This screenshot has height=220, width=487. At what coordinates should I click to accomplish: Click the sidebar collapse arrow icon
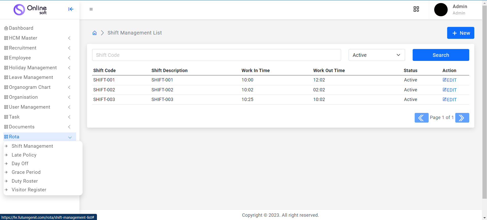(x=71, y=9)
